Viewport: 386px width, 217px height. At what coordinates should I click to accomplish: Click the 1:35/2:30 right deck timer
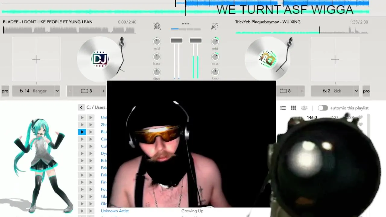[359, 22]
